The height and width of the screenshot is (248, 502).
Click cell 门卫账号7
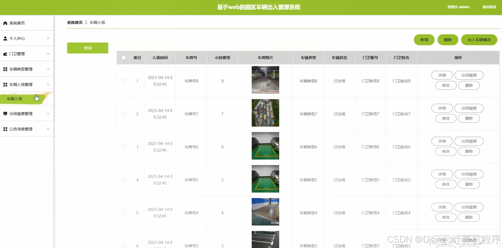point(370,114)
